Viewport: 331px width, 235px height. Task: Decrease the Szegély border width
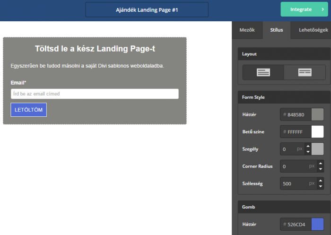pos(308,152)
